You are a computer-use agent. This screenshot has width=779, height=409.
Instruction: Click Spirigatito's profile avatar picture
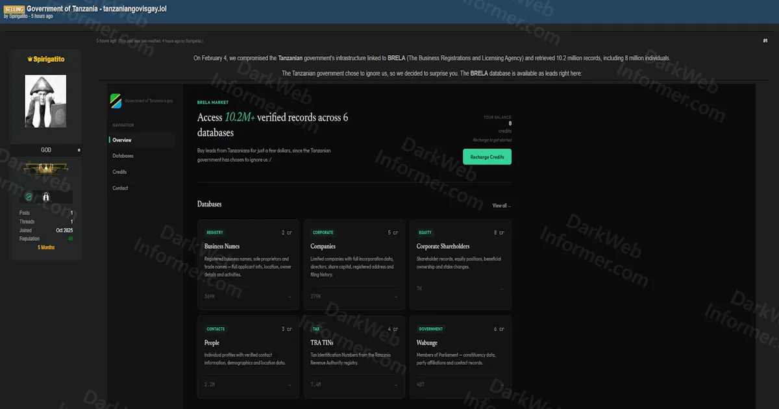(x=45, y=101)
